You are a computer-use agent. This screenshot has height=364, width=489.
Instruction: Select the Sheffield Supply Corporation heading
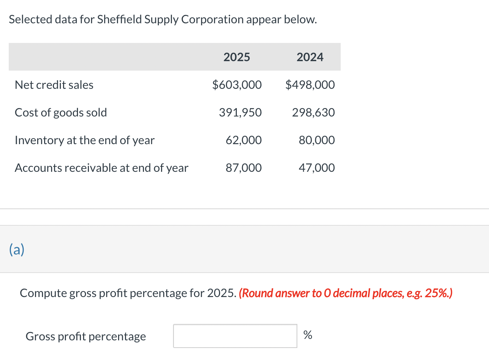163,19
